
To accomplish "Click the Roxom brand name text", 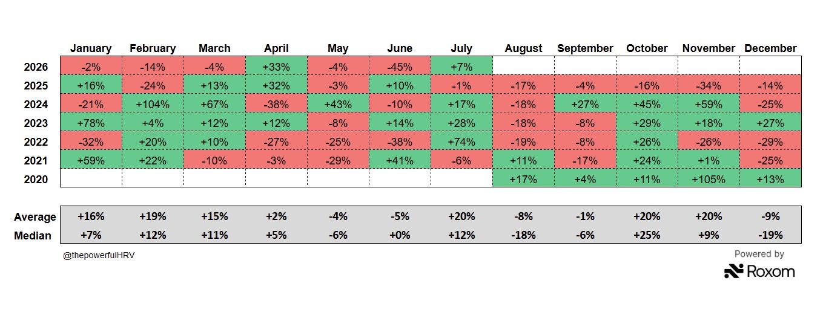I will coord(770,271).
